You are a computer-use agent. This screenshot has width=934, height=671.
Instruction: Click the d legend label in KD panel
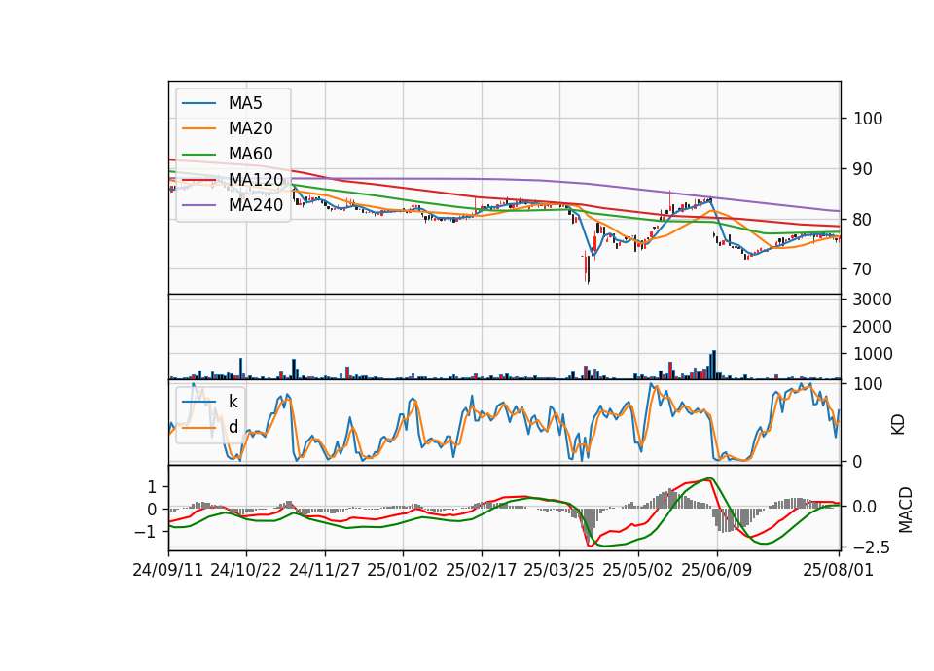click(233, 426)
